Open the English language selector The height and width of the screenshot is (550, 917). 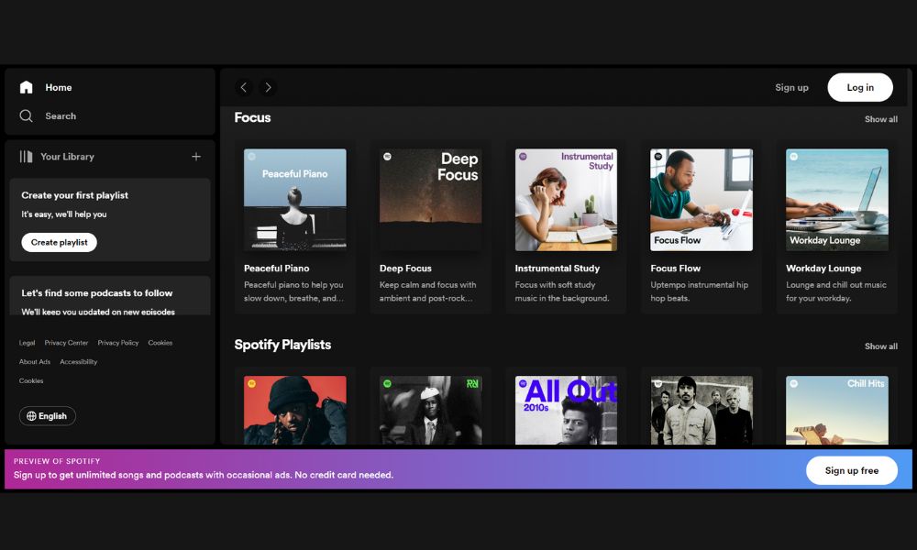[47, 415]
